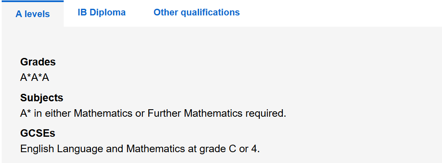442x163 pixels.
Task: Click the Subjects heading
Action: click(42, 98)
